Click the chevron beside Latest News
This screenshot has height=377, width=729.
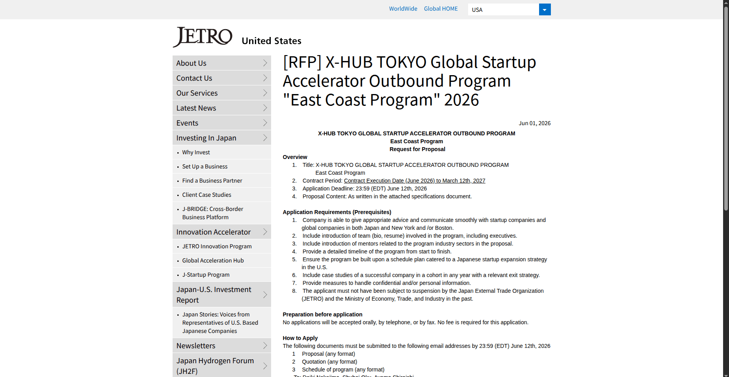pyautogui.click(x=265, y=108)
